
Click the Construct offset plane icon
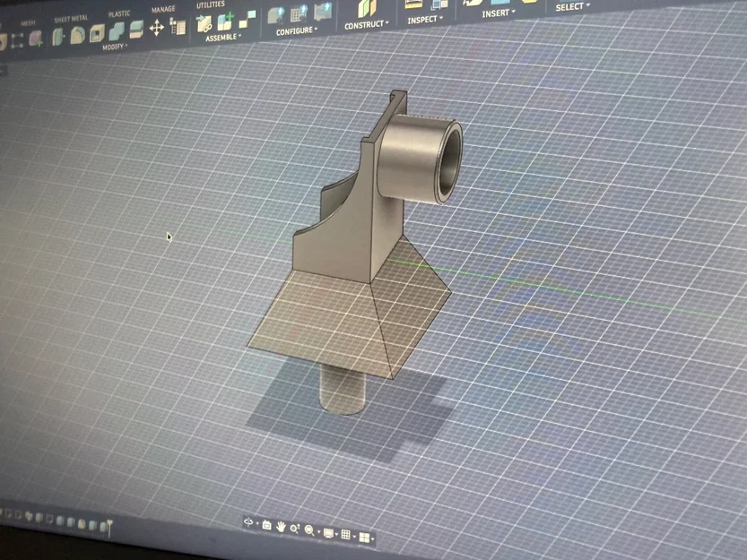(x=367, y=8)
